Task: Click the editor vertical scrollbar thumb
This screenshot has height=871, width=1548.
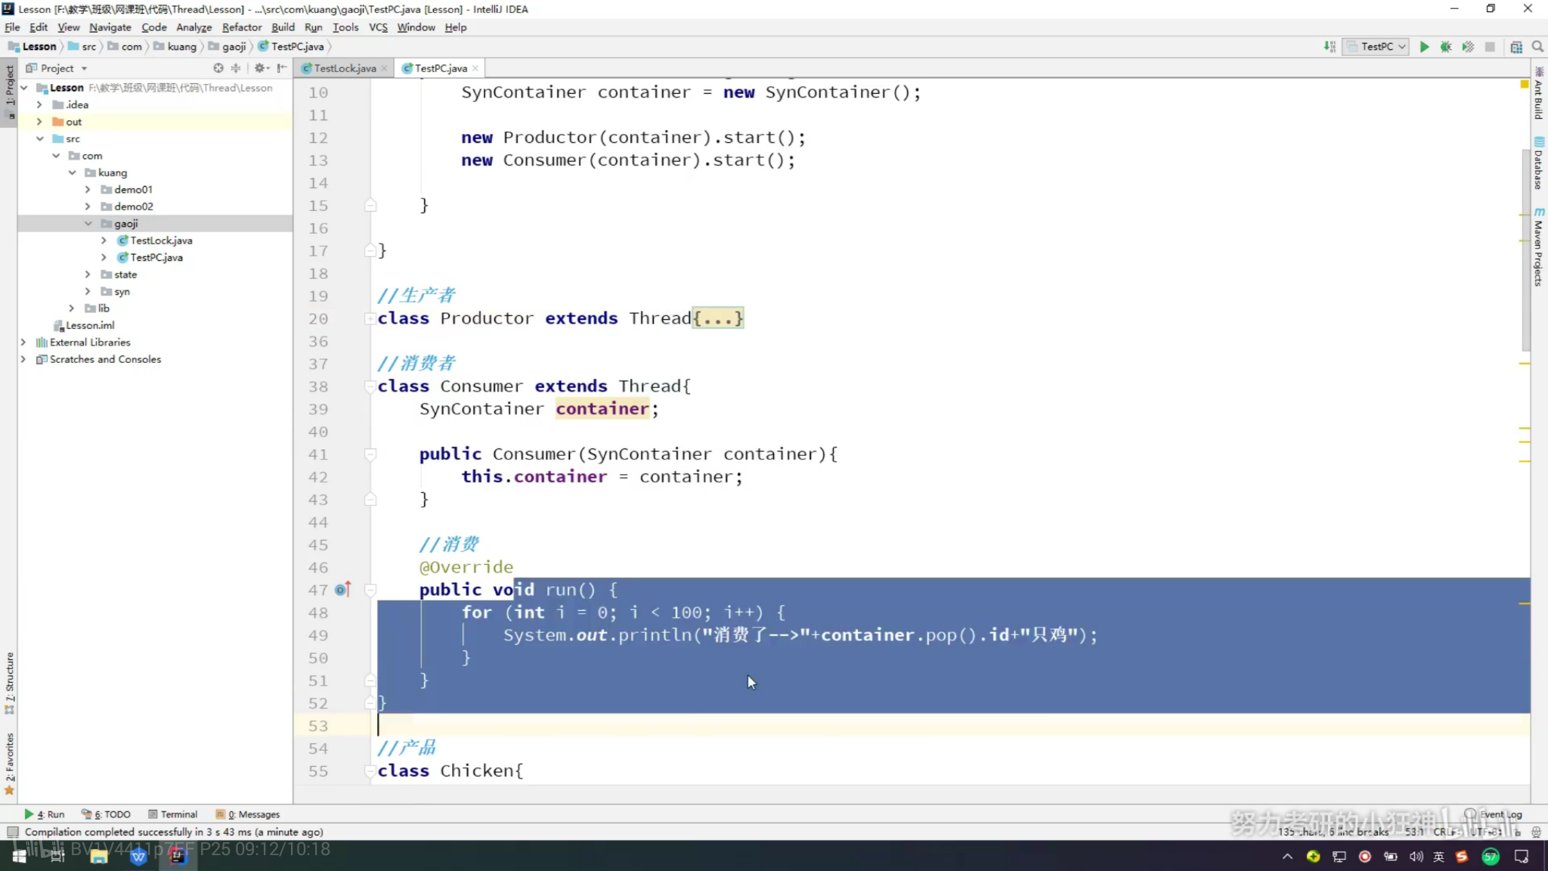Action: 1525,250
